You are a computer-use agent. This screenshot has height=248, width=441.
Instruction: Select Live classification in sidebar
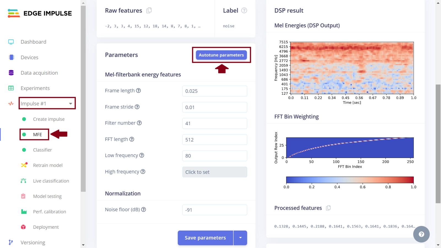point(51,181)
